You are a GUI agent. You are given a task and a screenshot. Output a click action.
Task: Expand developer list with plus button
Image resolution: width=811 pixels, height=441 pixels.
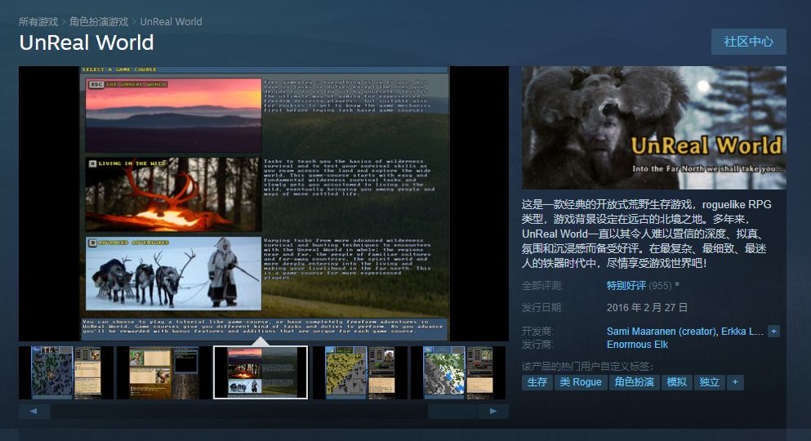(773, 332)
